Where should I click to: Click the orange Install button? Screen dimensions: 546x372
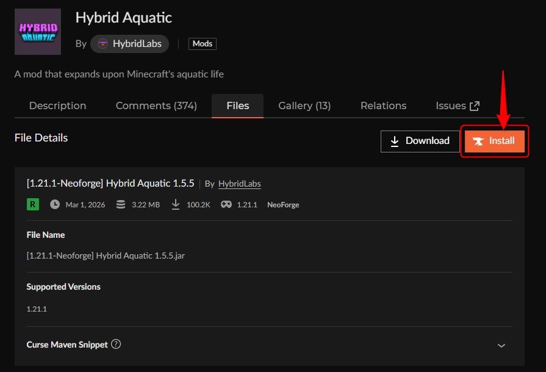pyautogui.click(x=495, y=141)
